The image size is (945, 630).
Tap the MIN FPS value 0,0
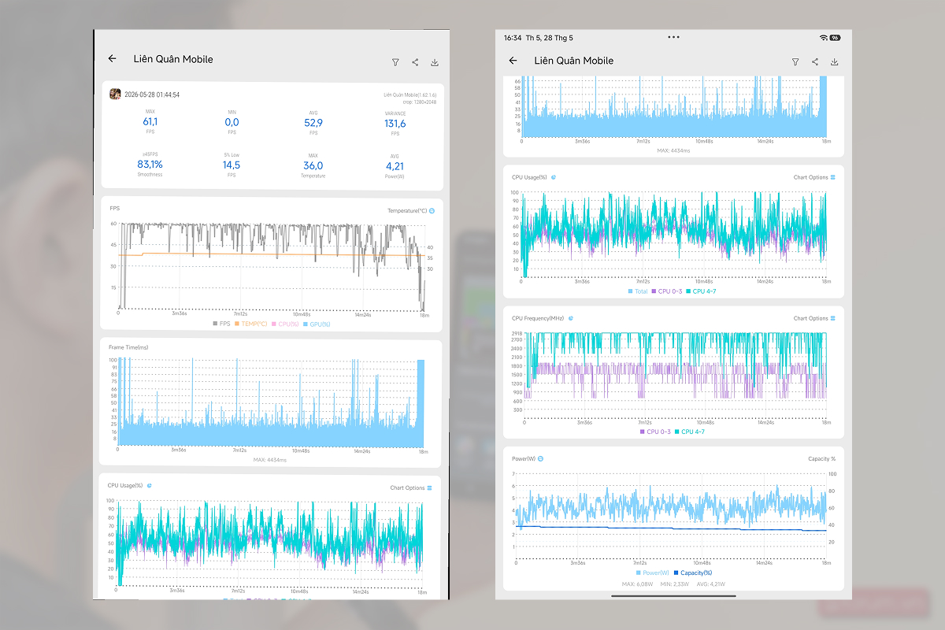[232, 122]
